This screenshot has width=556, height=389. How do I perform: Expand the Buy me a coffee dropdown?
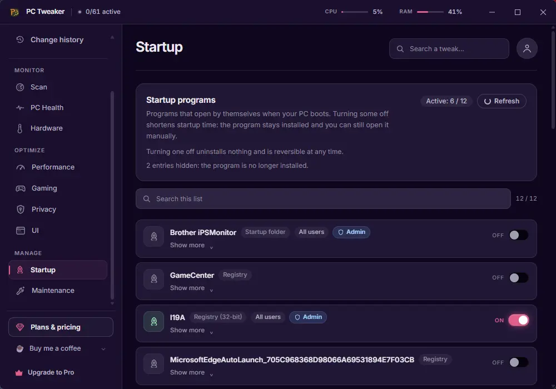(61, 348)
